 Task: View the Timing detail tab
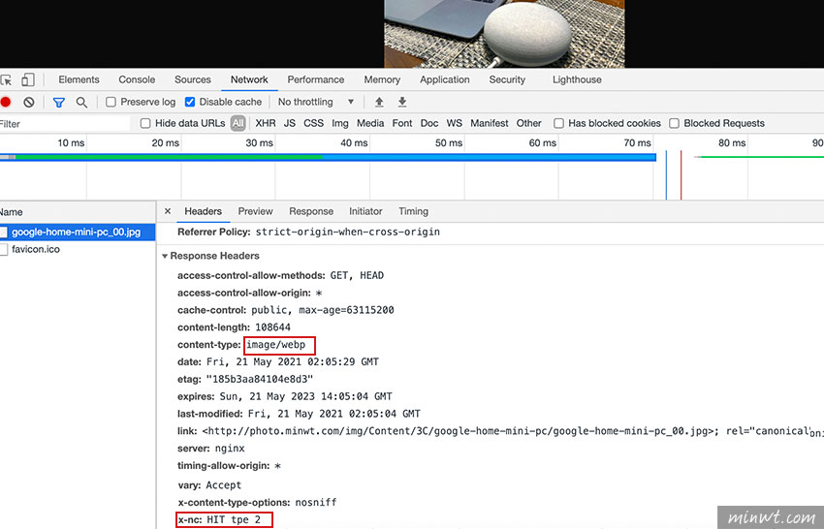(x=414, y=211)
